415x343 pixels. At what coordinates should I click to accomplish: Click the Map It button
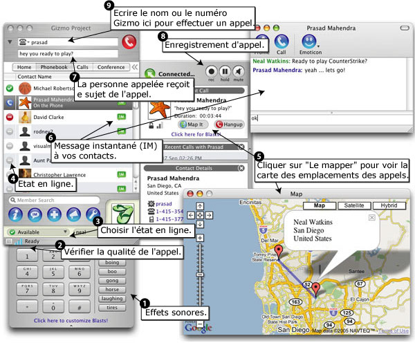coord(193,124)
